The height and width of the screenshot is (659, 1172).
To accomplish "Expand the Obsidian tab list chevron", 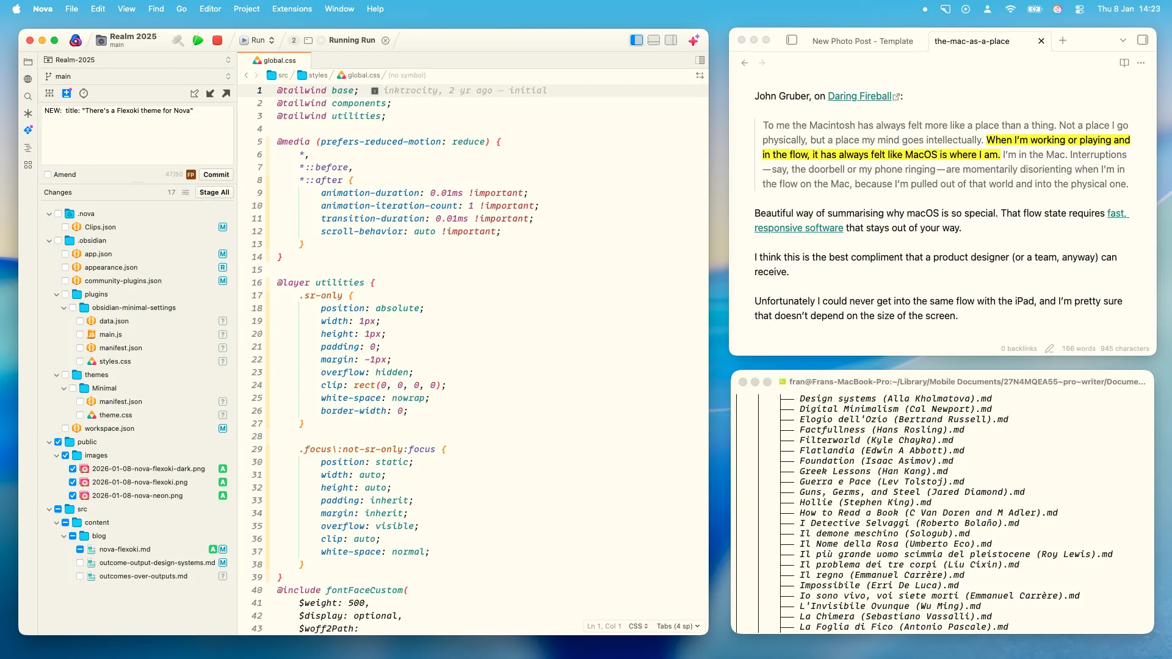I will [1123, 40].
